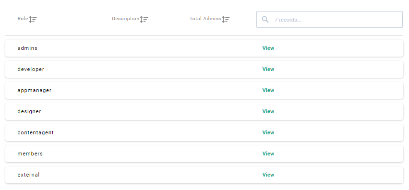409x190 pixels.
Task: Open View link for appmanager role
Action: coord(268,90)
